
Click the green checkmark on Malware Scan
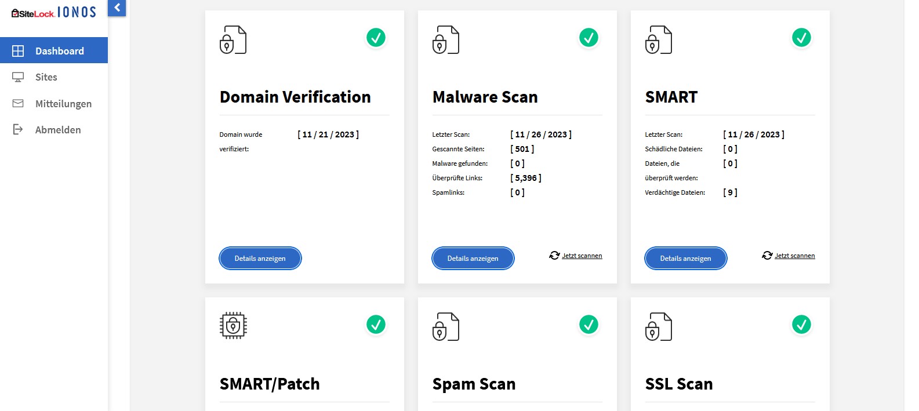(589, 38)
